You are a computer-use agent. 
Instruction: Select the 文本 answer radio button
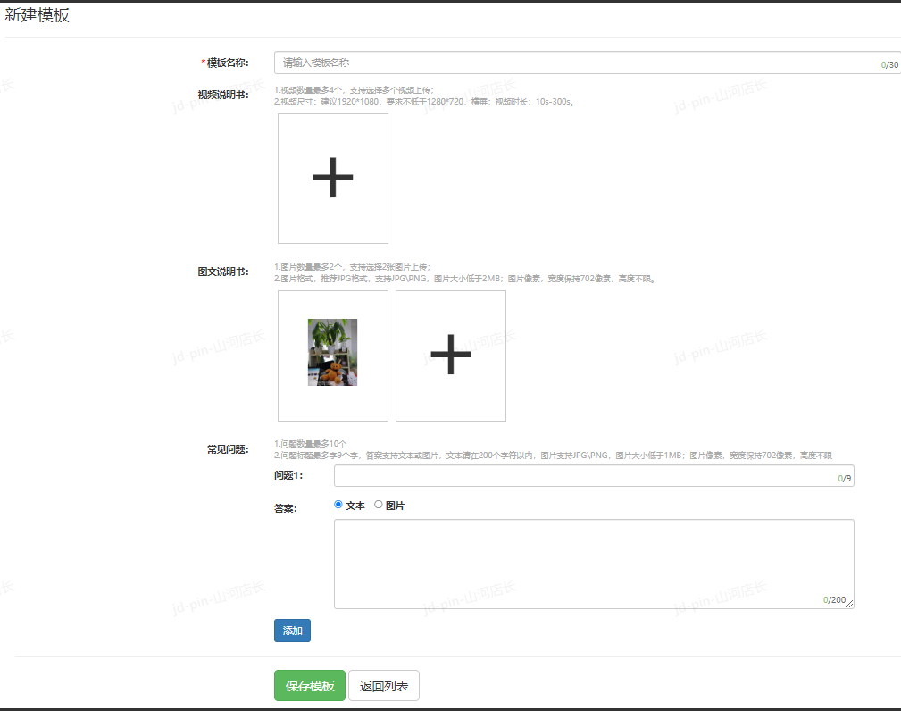pyautogui.click(x=338, y=505)
